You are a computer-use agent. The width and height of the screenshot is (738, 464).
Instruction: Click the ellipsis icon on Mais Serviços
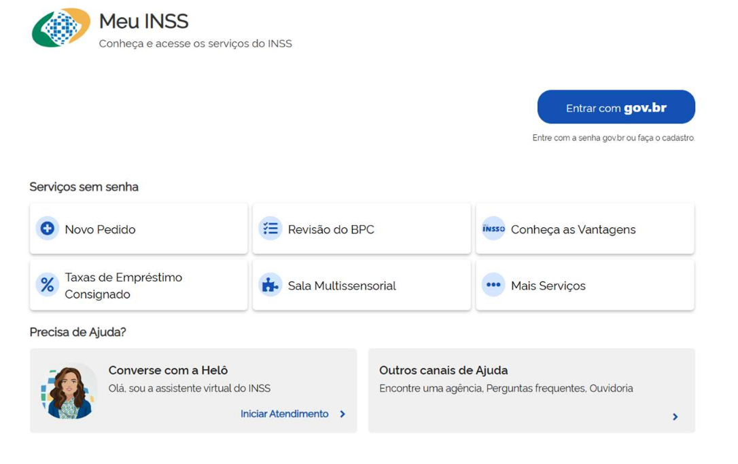[493, 285]
